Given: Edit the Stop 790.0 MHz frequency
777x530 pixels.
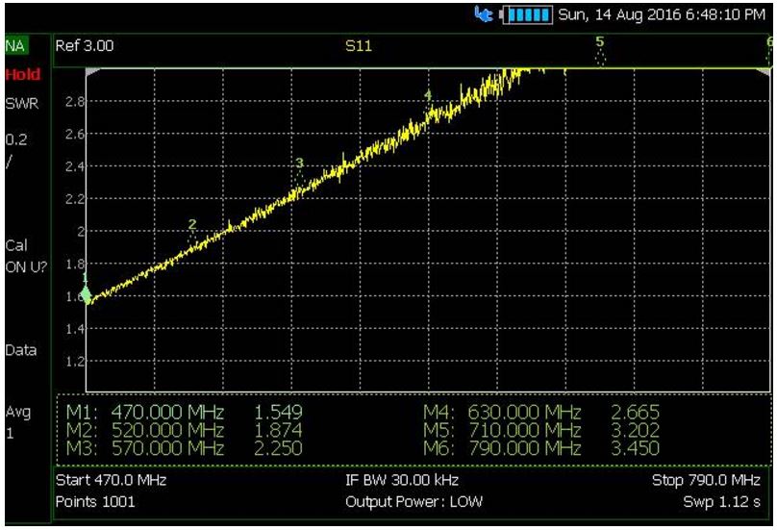Looking at the screenshot, I should point(706,480).
